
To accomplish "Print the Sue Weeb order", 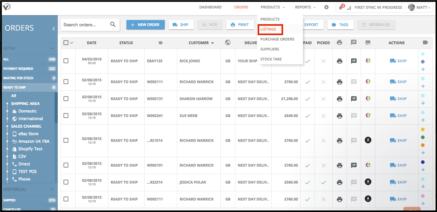I will pos(340,116).
